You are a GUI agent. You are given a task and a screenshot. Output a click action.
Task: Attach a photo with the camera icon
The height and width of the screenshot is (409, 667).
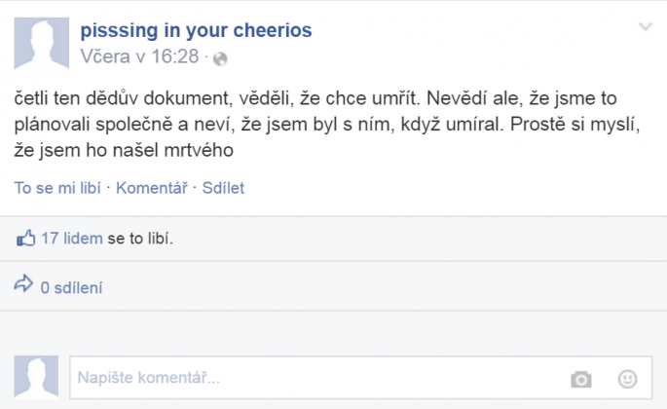pos(581,379)
